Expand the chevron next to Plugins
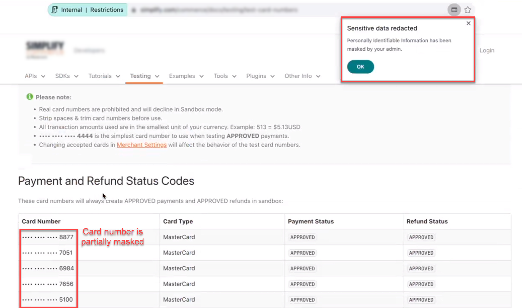Image resolution: width=522 pixels, height=308 pixels. tap(273, 76)
